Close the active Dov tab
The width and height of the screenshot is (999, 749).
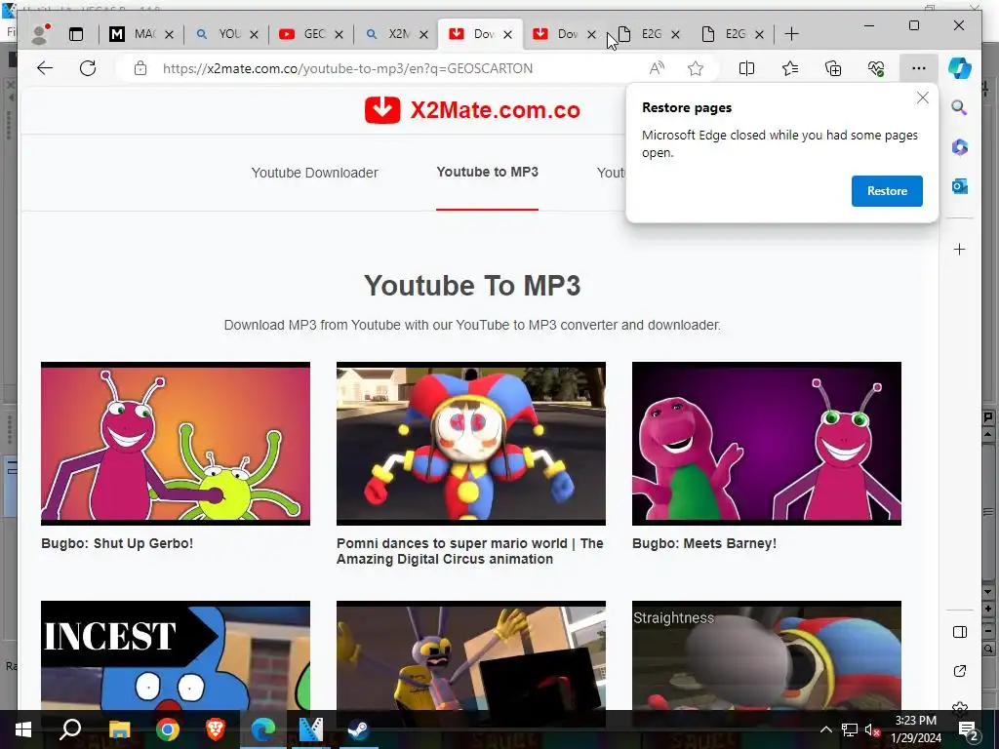(507, 35)
